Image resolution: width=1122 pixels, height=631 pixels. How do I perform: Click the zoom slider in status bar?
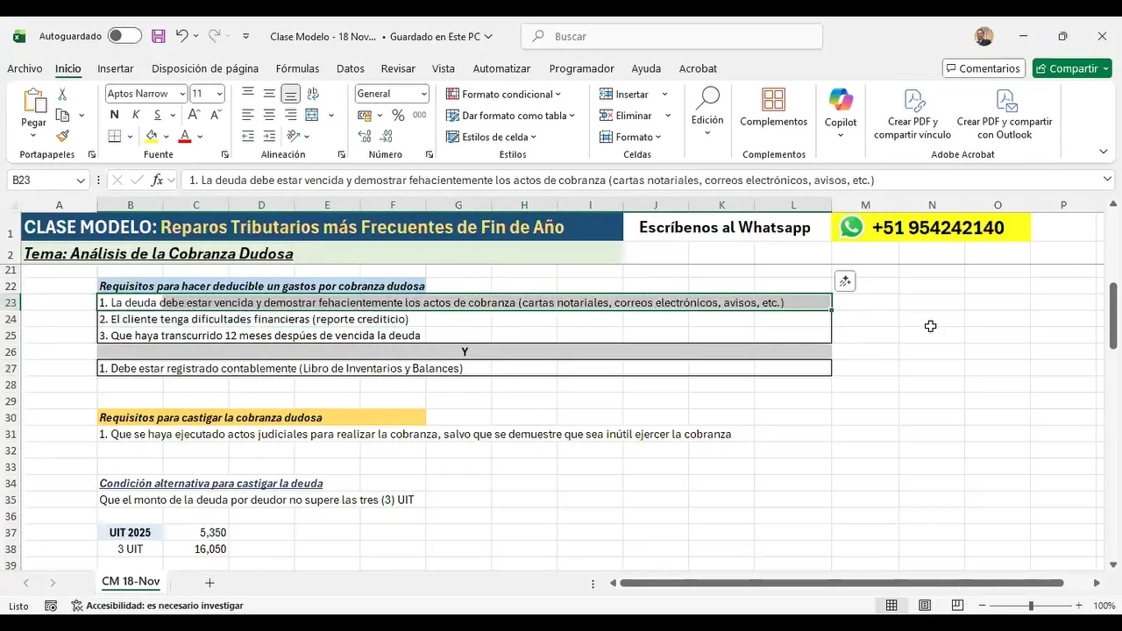tap(1031, 606)
